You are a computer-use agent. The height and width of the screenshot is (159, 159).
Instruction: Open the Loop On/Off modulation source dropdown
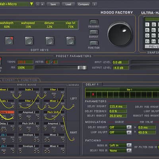pos(129,132)
